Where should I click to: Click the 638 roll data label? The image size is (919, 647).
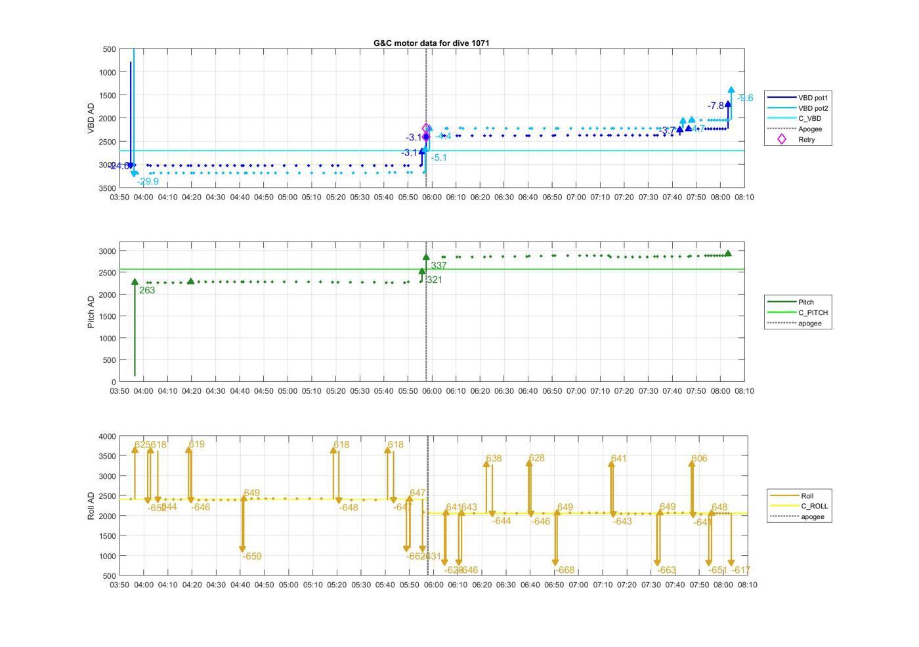(494, 459)
